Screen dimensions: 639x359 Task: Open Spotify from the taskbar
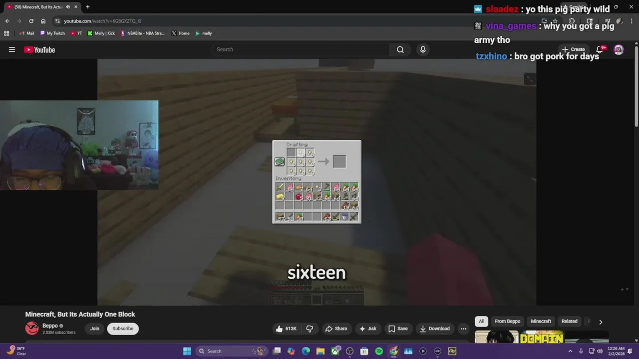379,351
